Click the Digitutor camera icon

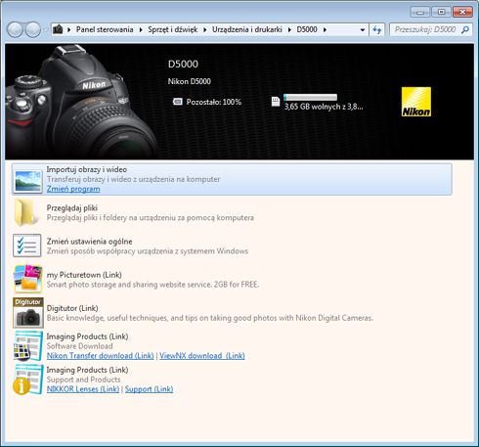tap(28, 312)
